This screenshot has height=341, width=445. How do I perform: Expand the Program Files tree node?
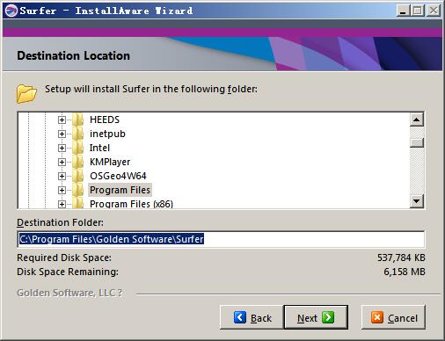pyautogui.click(x=62, y=190)
